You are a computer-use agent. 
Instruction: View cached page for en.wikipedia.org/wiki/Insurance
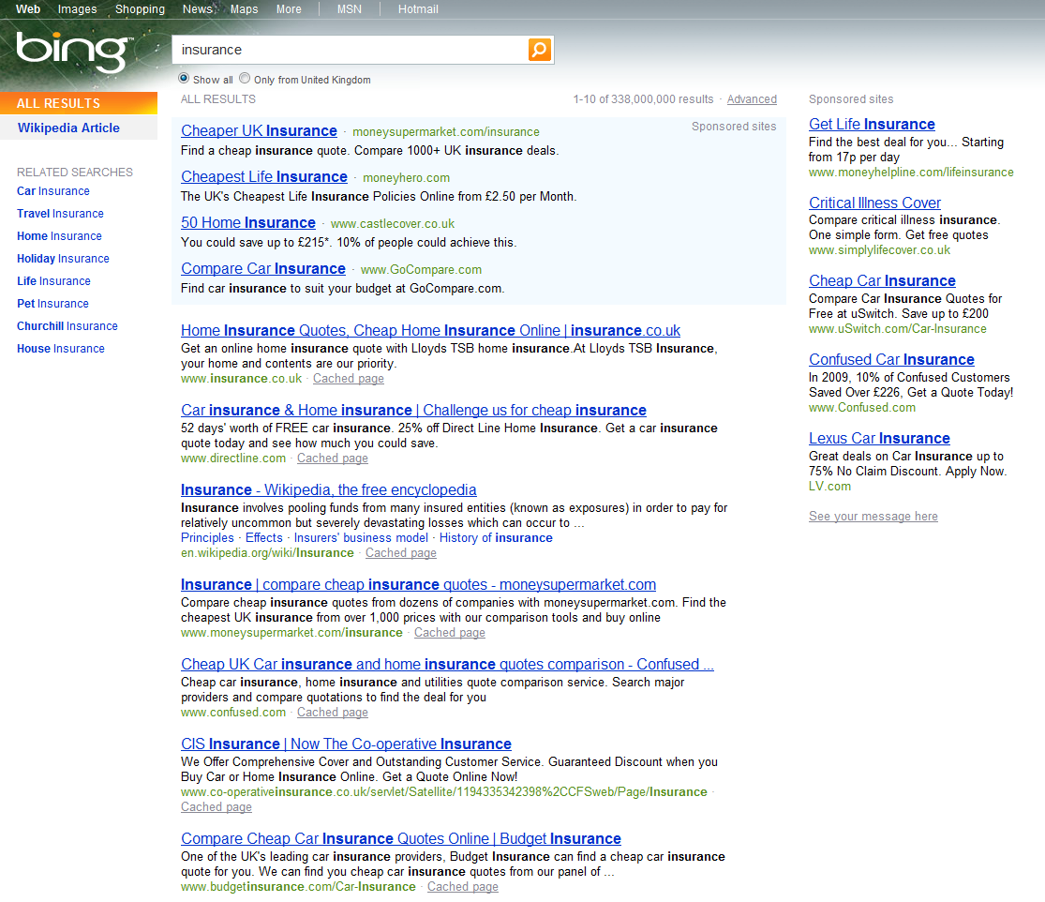(401, 553)
